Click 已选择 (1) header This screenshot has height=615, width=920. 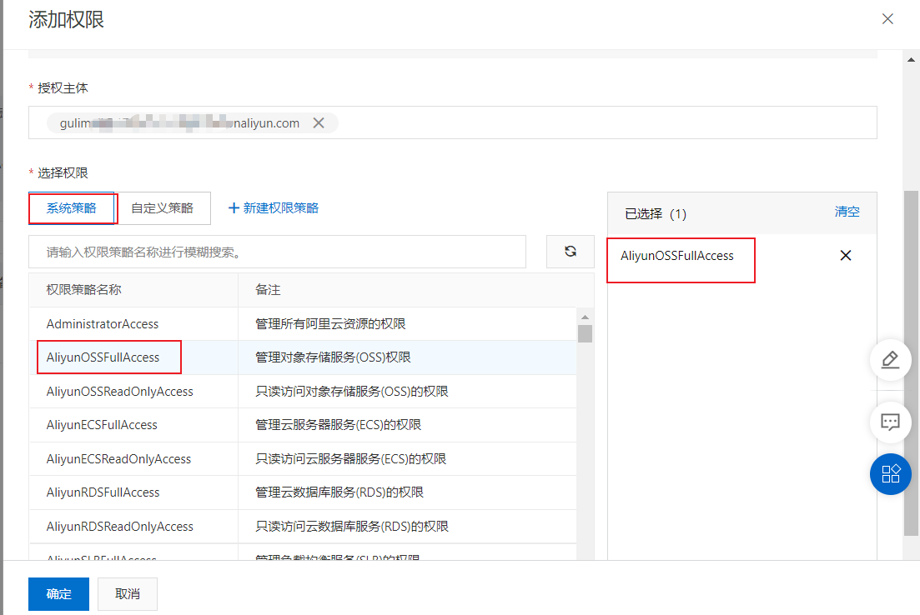pos(656,214)
